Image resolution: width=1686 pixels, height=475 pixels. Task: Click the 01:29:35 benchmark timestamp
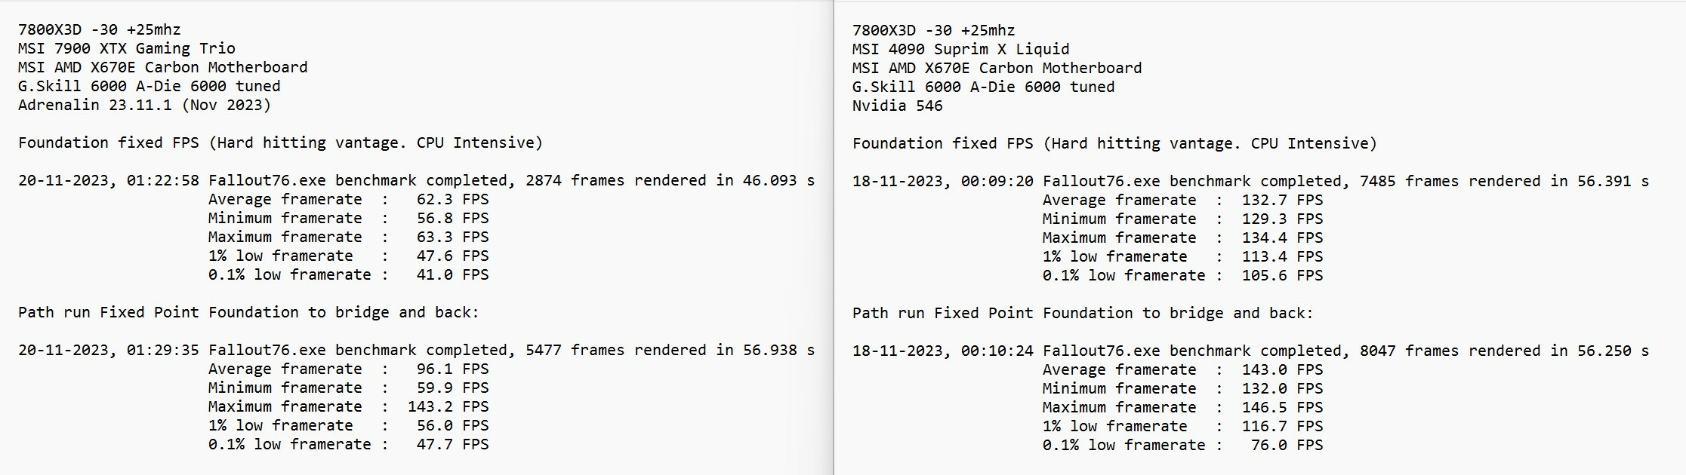point(163,350)
